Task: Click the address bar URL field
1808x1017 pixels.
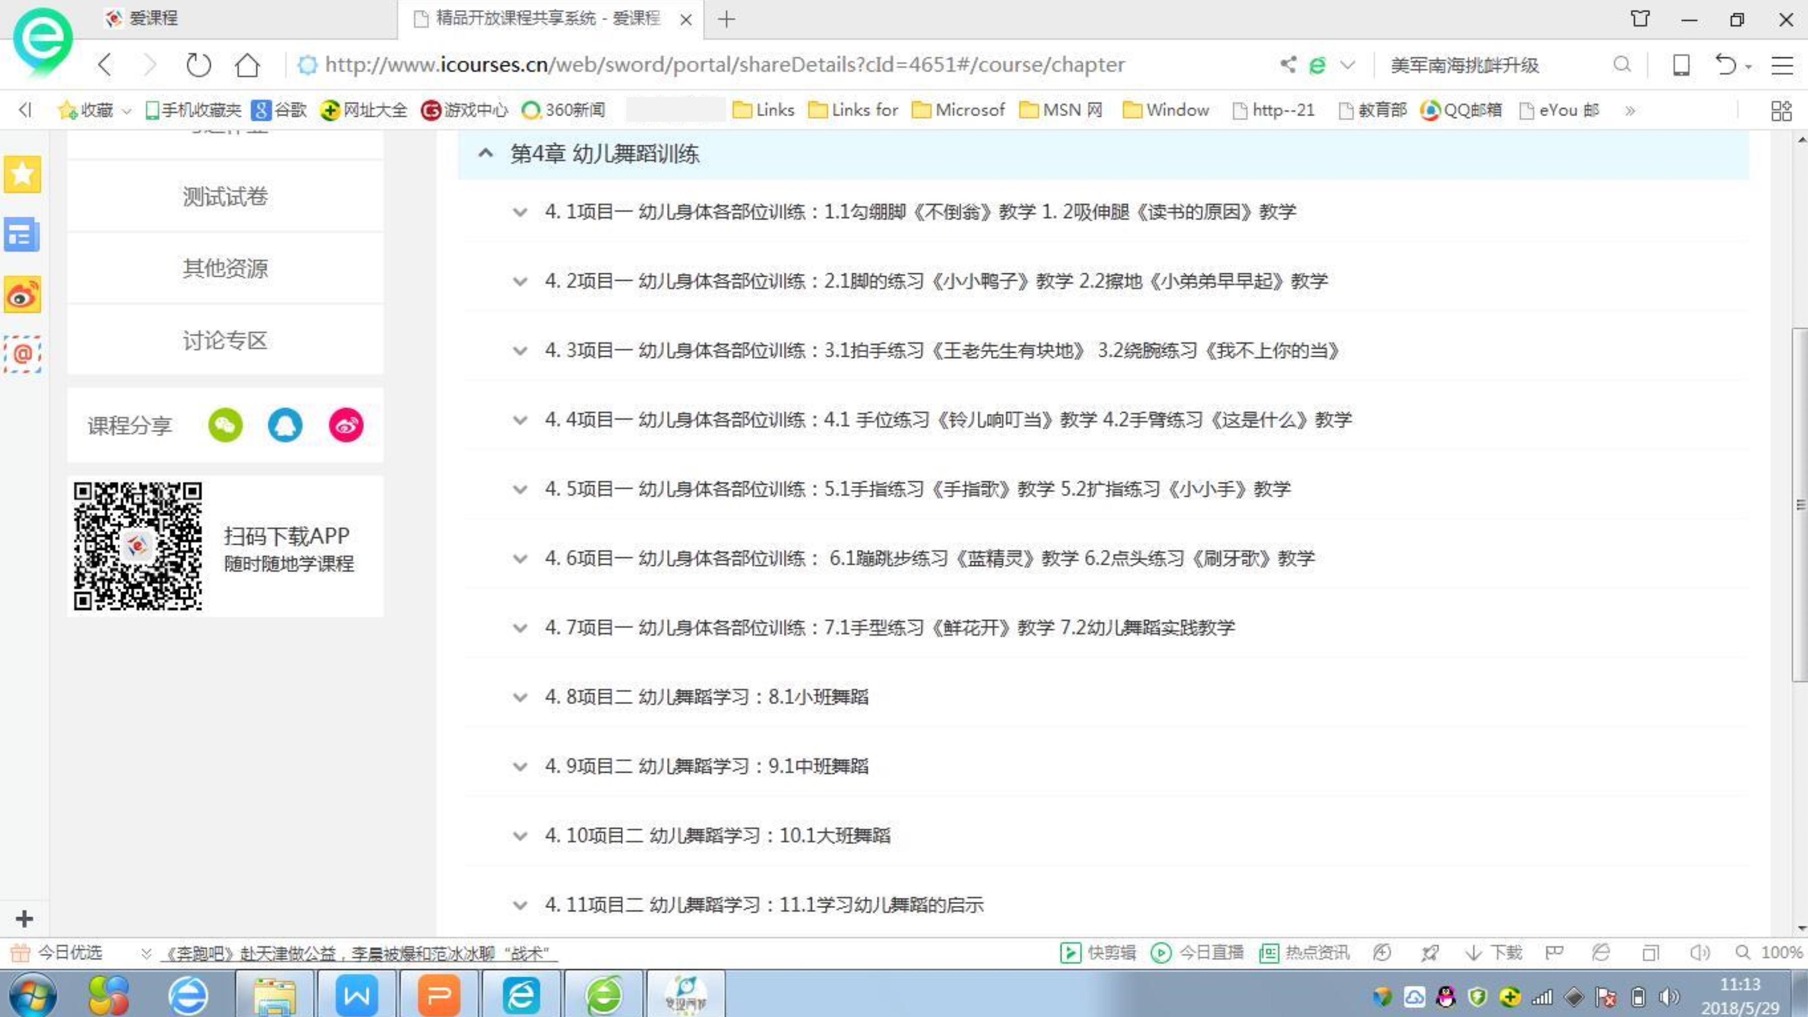Action: [723, 65]
